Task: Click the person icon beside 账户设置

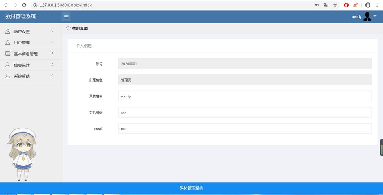Action: pos(8,32)
